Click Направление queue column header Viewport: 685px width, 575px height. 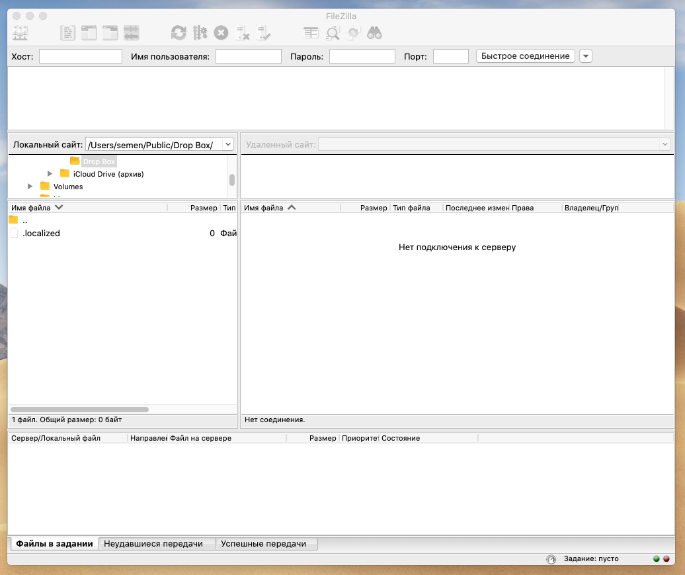[x=147, y=438]
